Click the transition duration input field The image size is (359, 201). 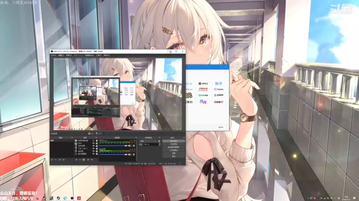(151, 144)
